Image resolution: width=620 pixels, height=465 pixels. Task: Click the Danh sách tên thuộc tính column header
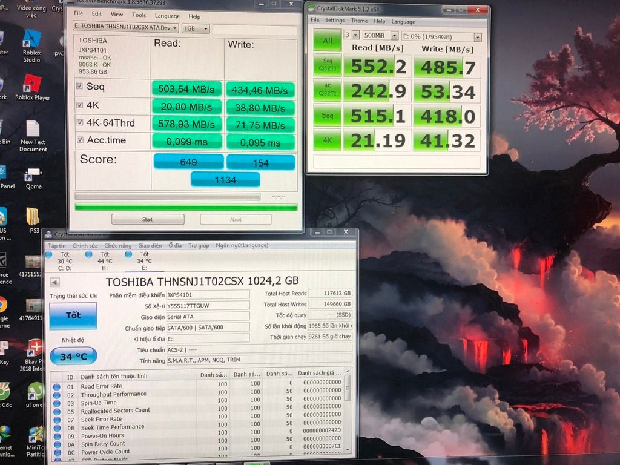(x=114, y=376)
